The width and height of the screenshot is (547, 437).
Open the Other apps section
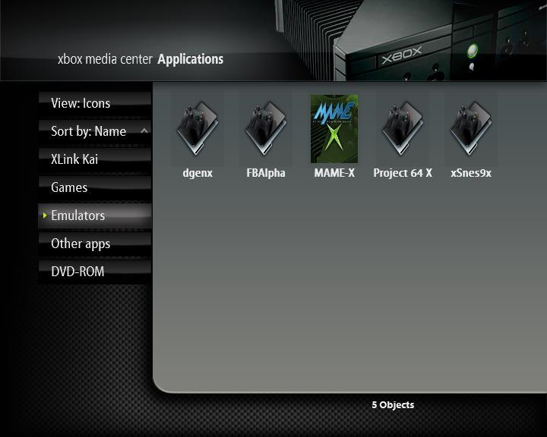95,244
